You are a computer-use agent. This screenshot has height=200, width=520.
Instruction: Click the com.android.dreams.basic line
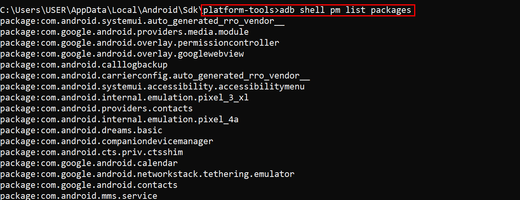(81, 130)
